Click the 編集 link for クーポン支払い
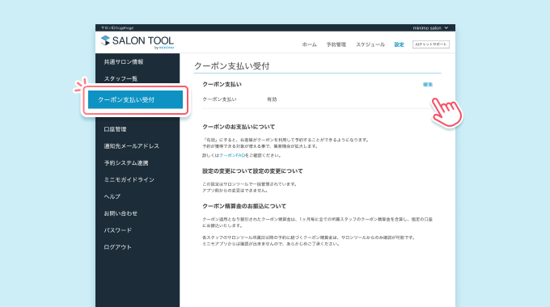This screenshot has height=307, width=550. coord(428,85)
